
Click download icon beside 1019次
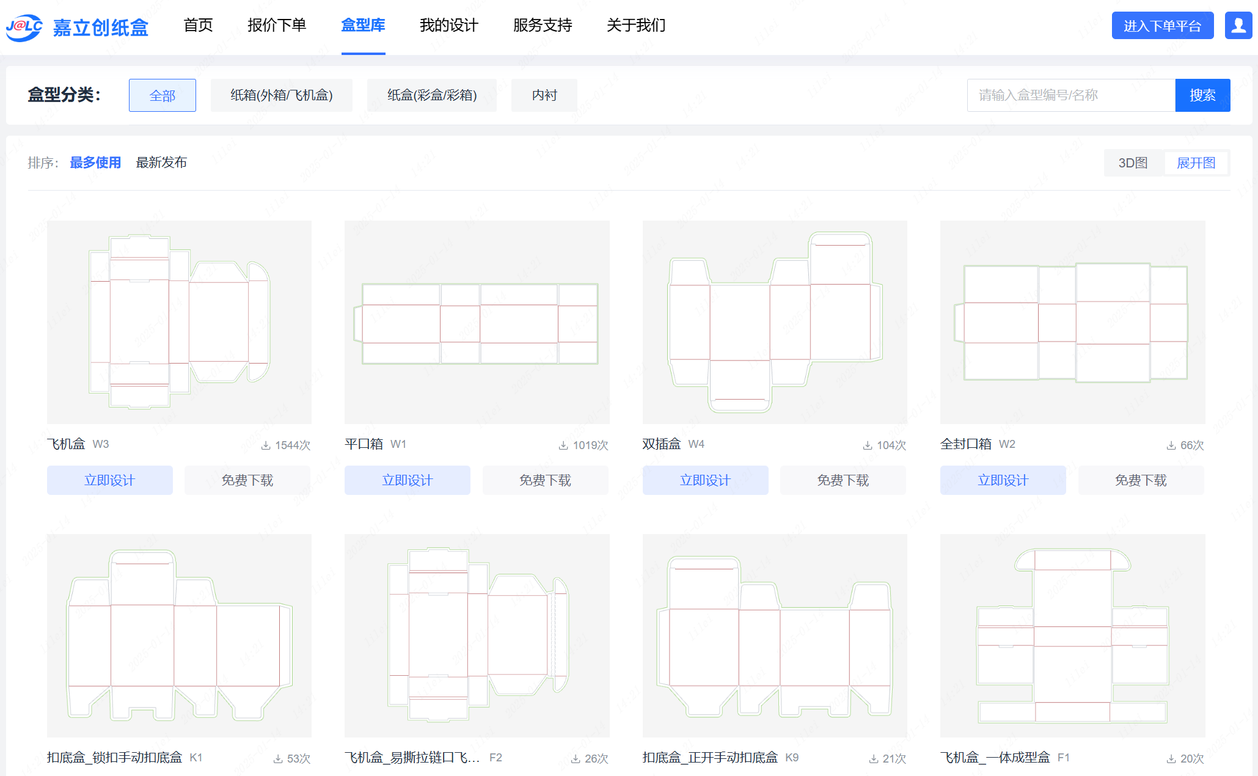[563, 445]
